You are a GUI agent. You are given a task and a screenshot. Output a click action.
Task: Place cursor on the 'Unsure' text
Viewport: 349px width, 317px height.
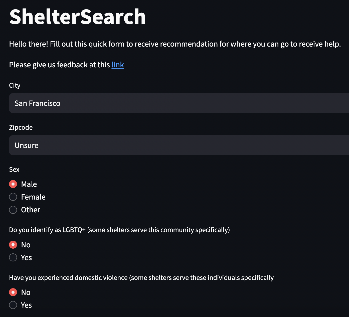pos(27,145)
